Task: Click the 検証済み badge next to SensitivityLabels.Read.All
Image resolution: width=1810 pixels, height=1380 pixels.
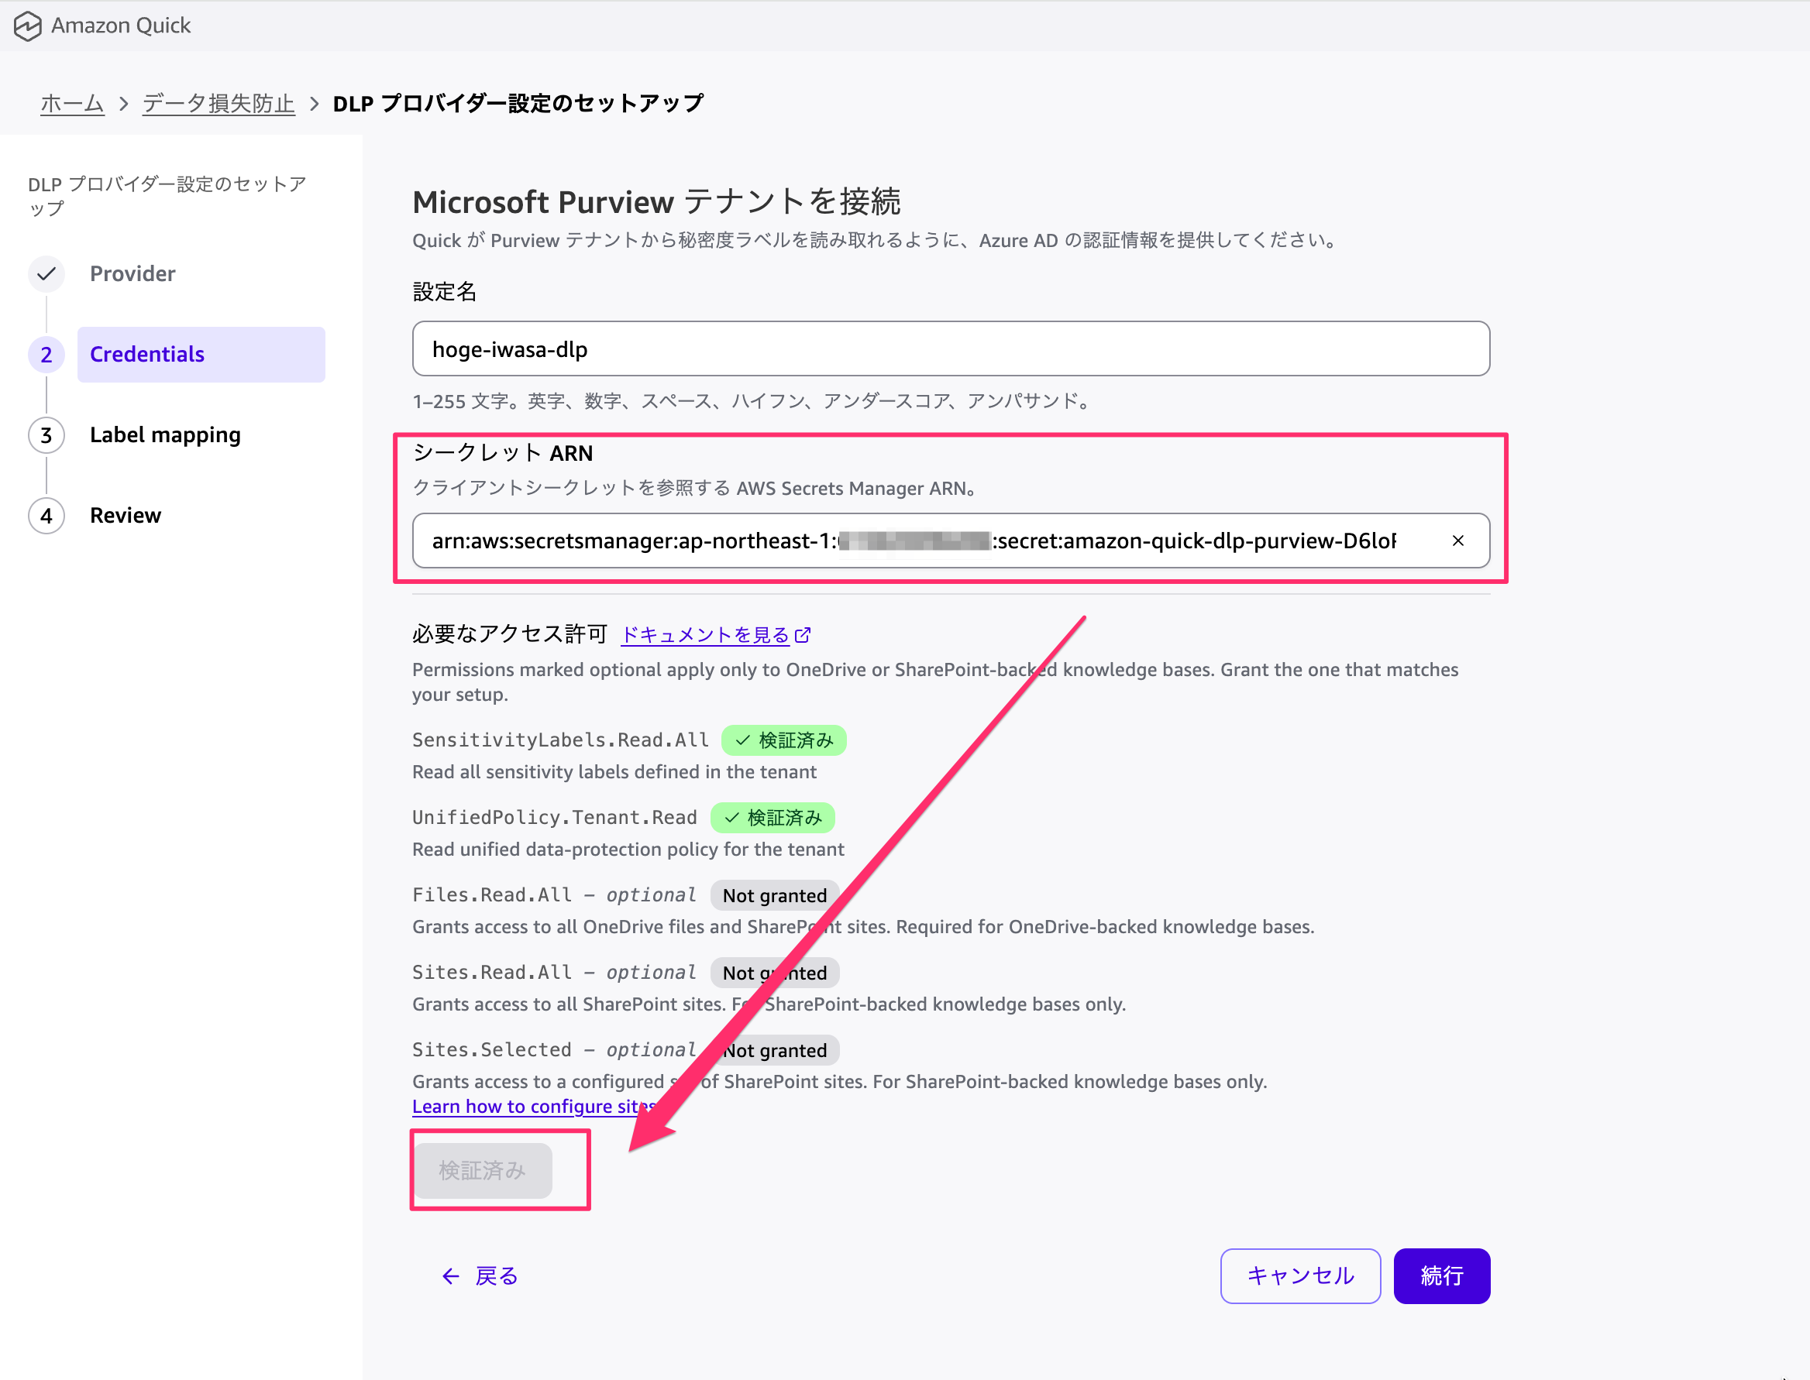Action: click(784, 740)
